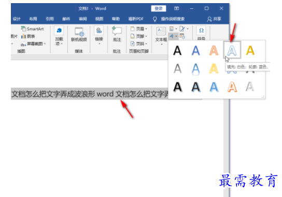Open the Layout (布局) tab
Viewport: 282px width, 197px height.
(x=33, y=19)
